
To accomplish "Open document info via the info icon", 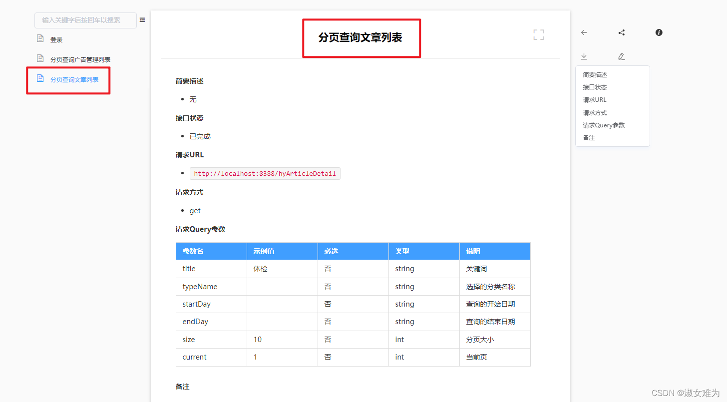I will [x=659, y=32].
